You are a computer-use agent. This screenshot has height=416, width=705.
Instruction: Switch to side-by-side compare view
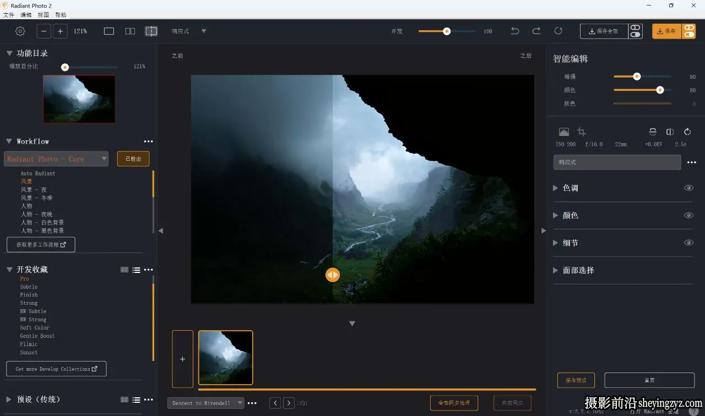(130, 31)
